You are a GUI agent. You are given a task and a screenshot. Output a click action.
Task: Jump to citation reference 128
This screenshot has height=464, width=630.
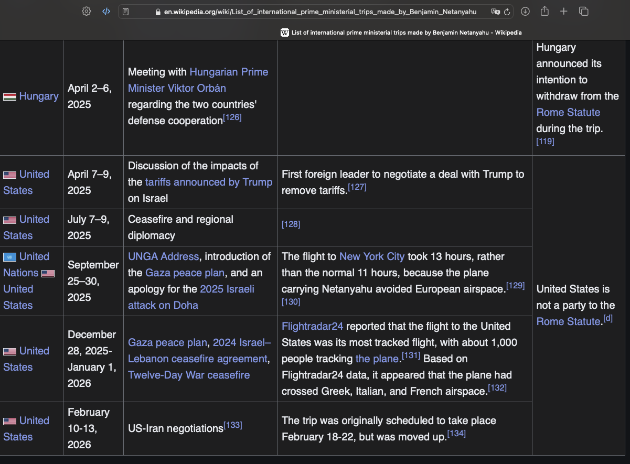coord(291,224)
